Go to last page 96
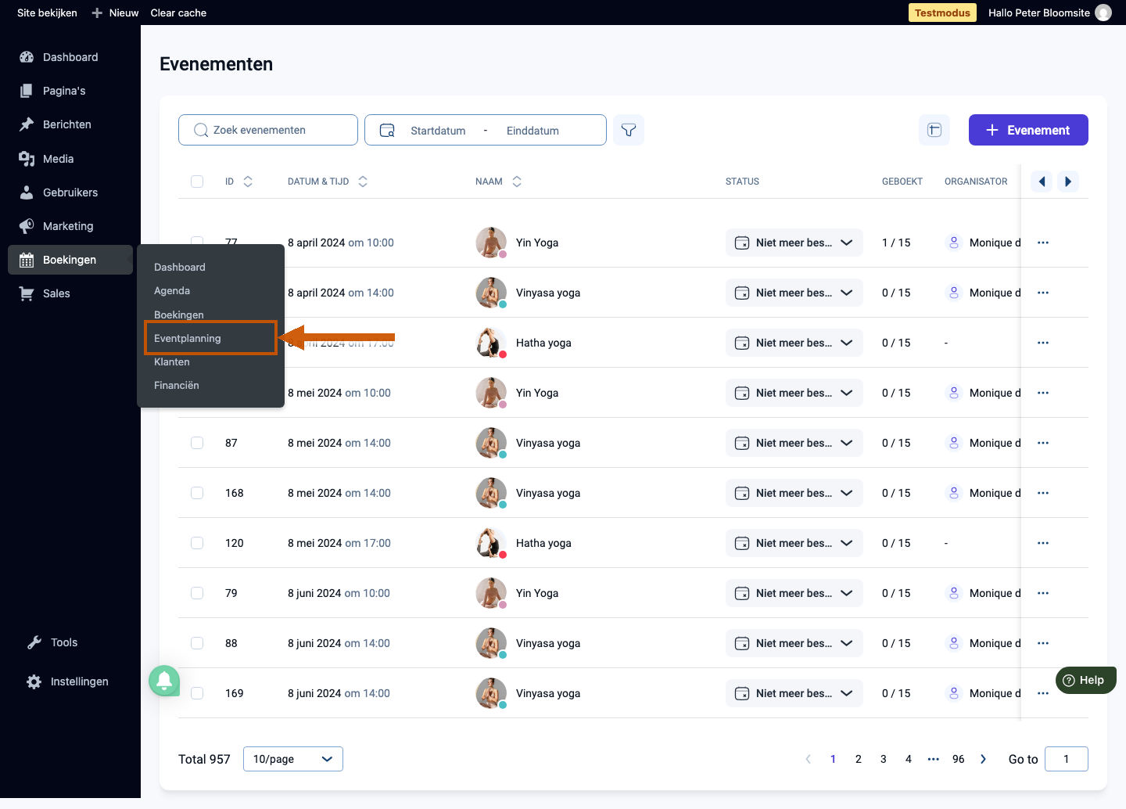Viewport: 1126px width, 809px height. (x=959, y=759)
